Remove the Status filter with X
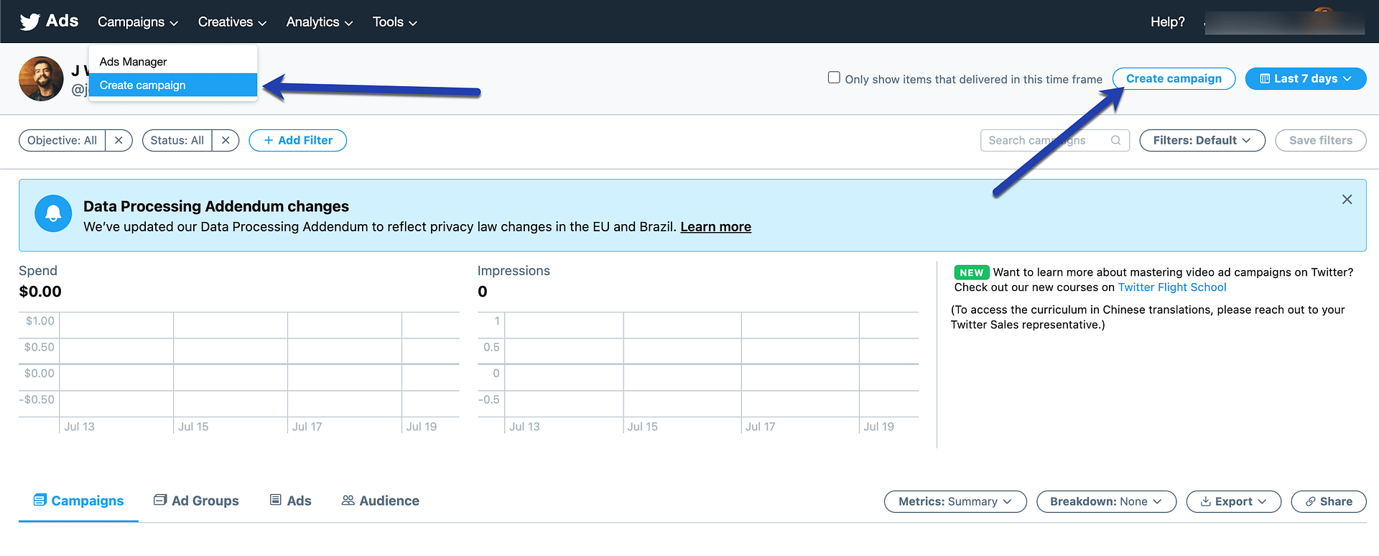Viewport: 1379px width, 556px height. [x=226, y=140]
